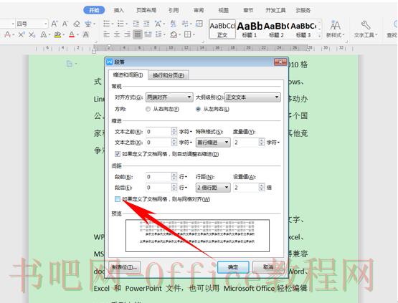398x303 pixels.
Task: Open the 对齐方式 alignment dropdown
Action: click(169, 97)
